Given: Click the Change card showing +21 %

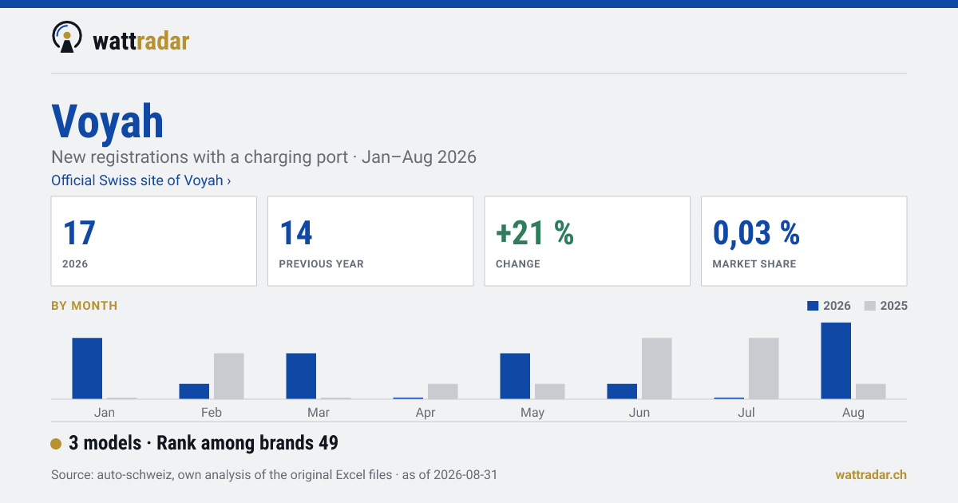Looking at the screenshot, I should pyautogui.click(x=588, y=241).
